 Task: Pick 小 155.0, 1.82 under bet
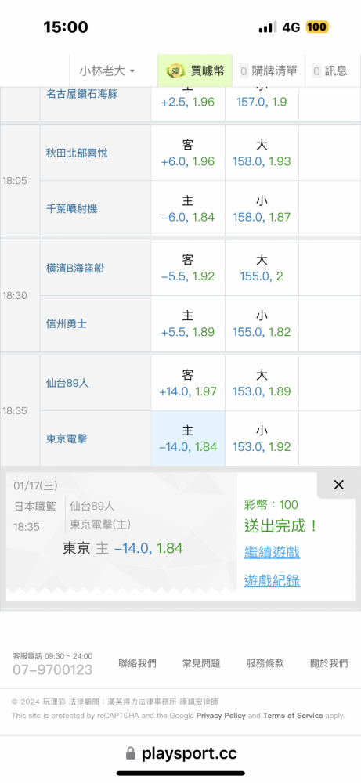tap(262, 323)
